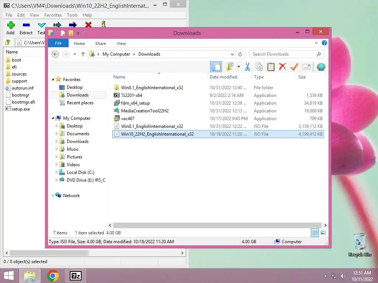Image resolution: width=378 pixels, height=283 pixels.
Task: Click the horizontal scrollbar in Downloads window
Action: point(217,225)
